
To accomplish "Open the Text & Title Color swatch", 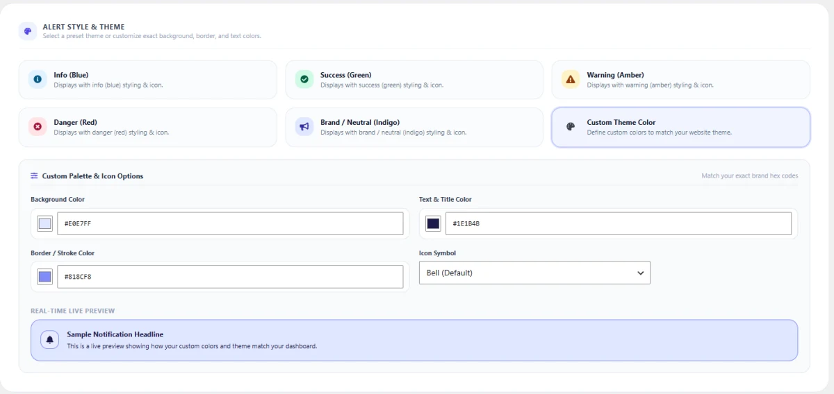I will coord(433,223).
